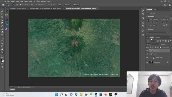This screenshot has width=172, height=97.
Task: Collapse the texture group folder
Action: (150, 54)
